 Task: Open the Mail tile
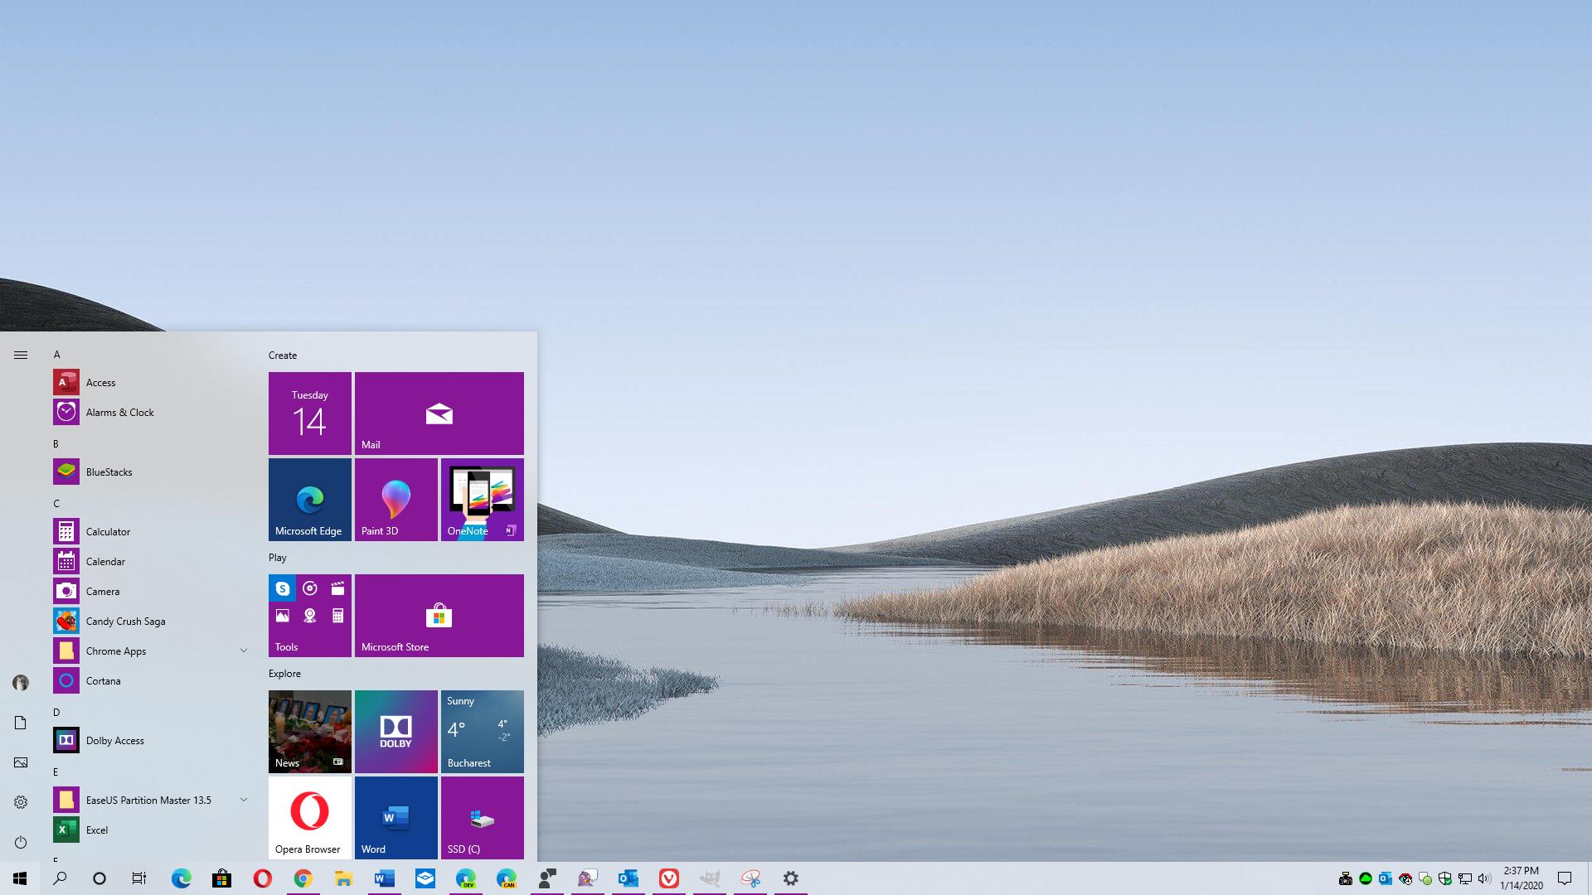pos(439,414)
